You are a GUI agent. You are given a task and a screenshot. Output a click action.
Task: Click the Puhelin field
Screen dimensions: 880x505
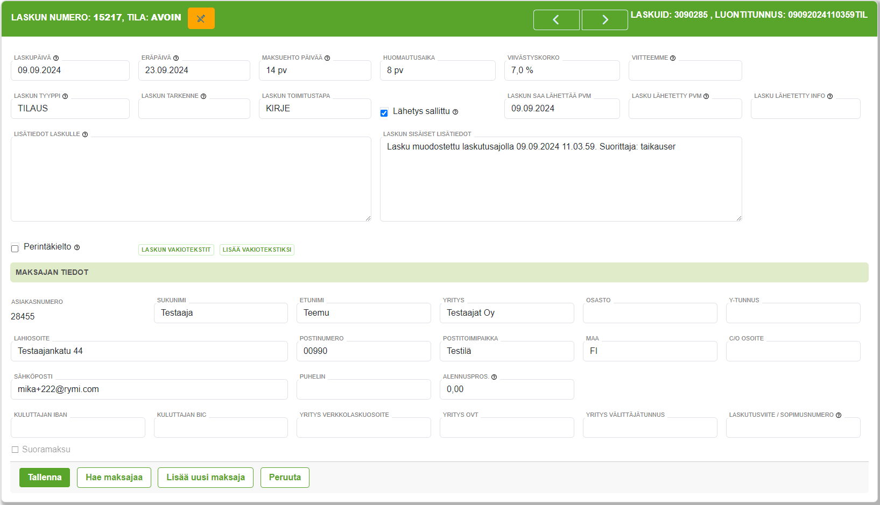[x=364, y=389]
